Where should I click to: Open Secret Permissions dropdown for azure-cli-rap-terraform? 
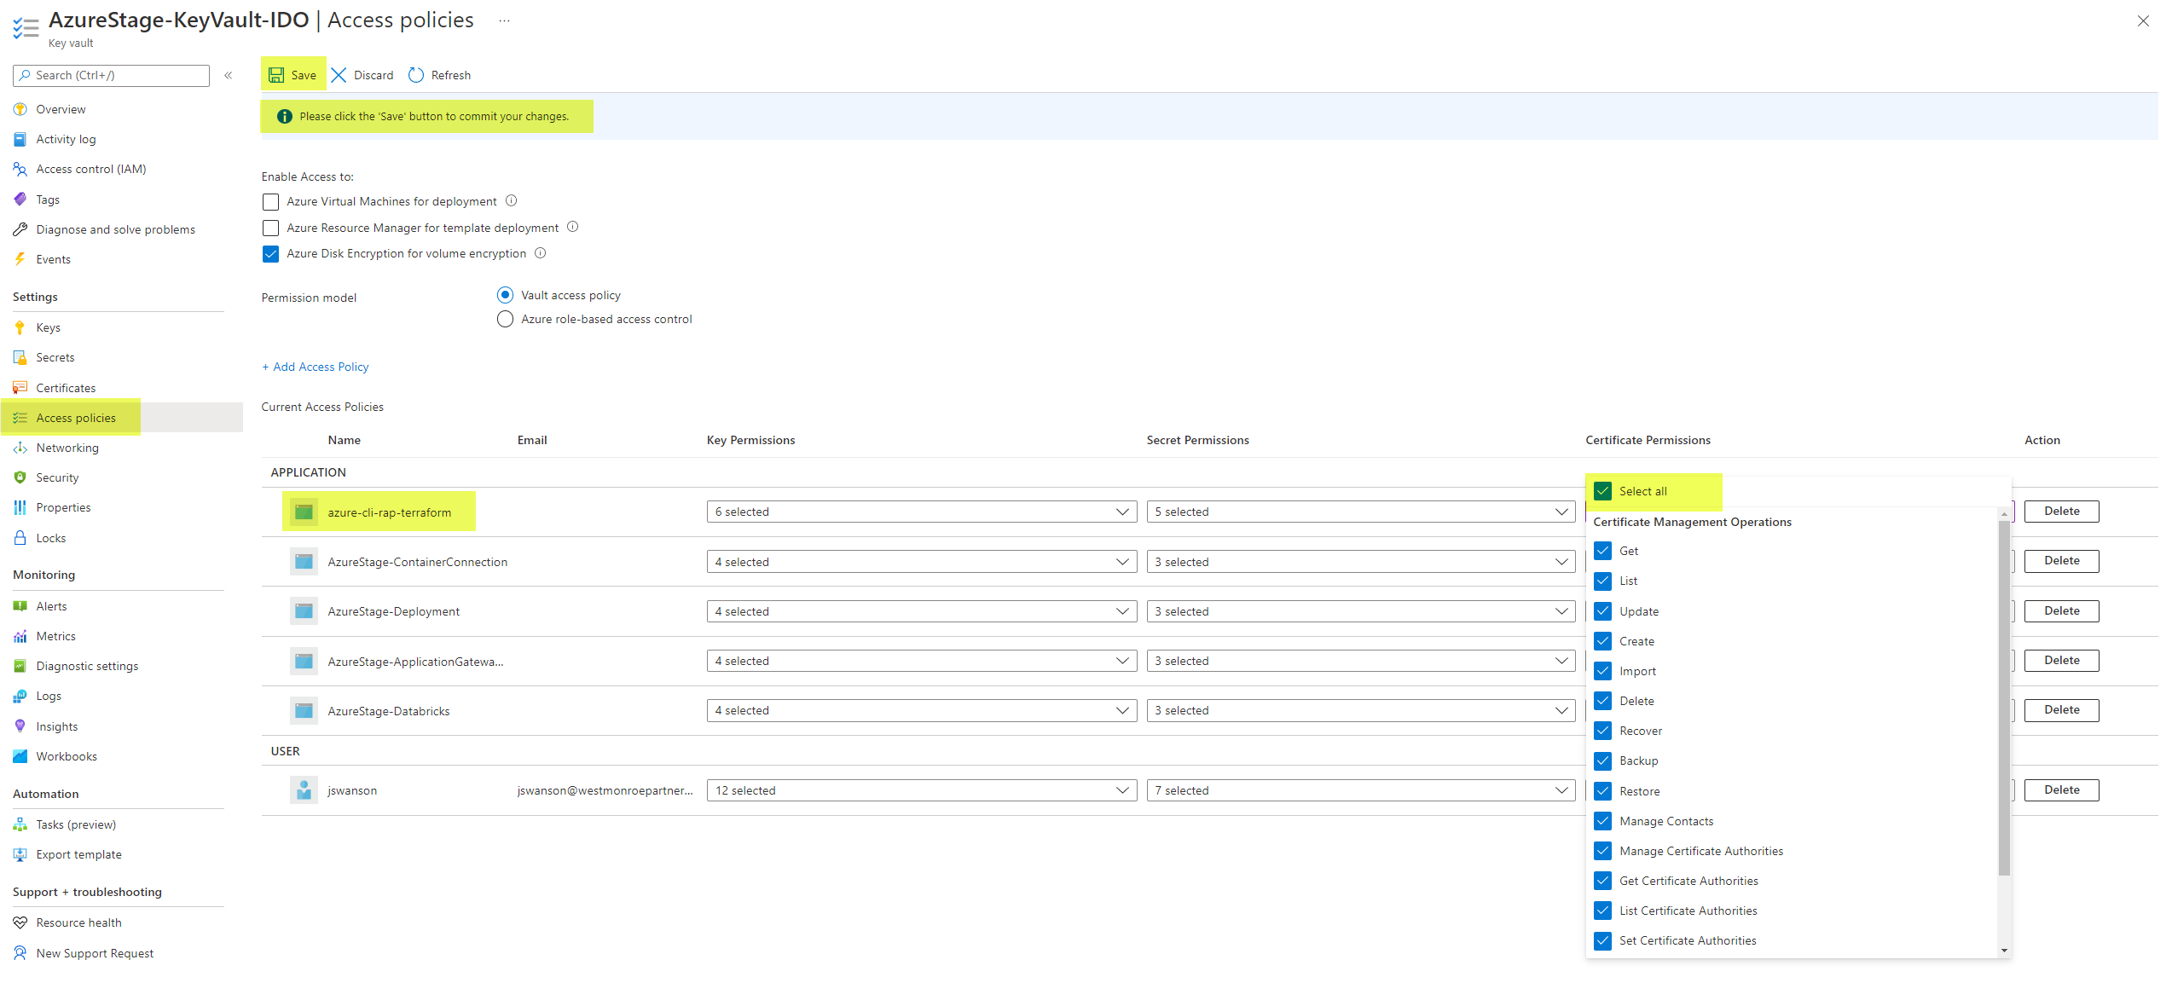(x=1360, y=512)
